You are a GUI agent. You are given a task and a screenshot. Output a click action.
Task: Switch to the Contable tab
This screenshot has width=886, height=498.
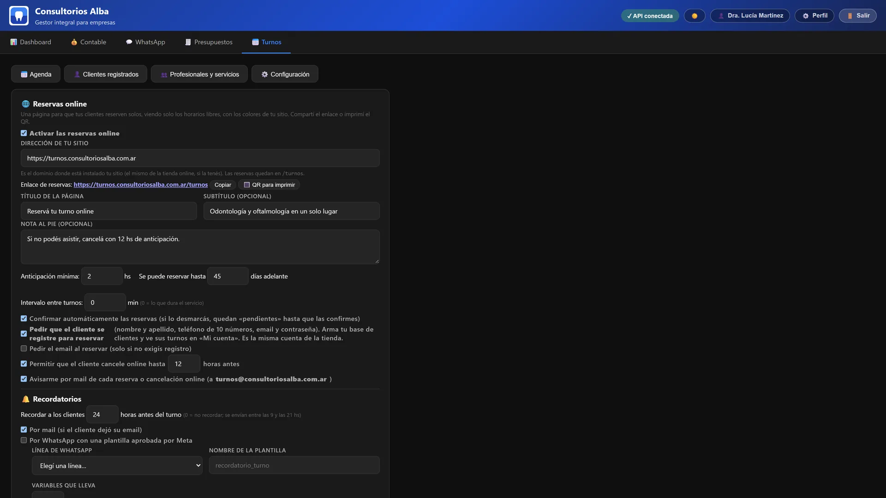[89, 42]
